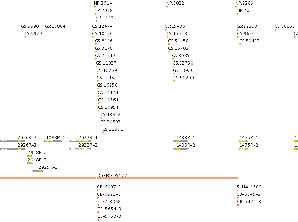
Task: Click the 1433R-1 transcript glyph
Action: point(181,141)
